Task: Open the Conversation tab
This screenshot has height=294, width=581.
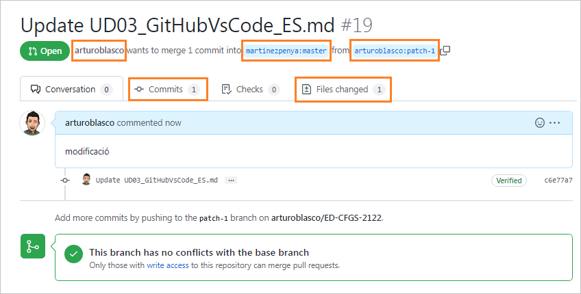Action: [71, 89]
